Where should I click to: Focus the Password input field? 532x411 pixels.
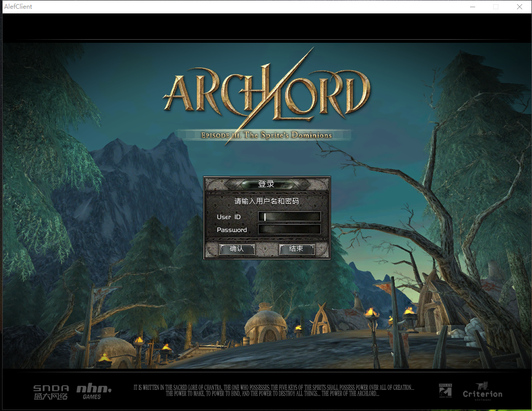point(289,229)
